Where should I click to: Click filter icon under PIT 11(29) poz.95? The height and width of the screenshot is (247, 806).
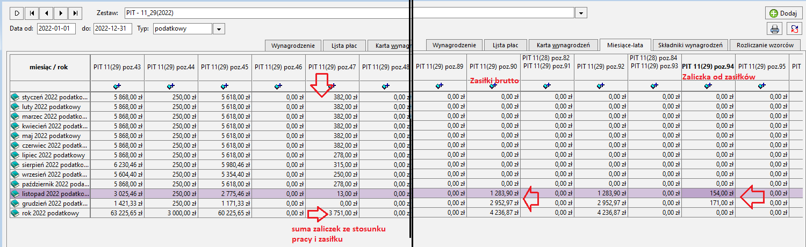click(762, 86)
